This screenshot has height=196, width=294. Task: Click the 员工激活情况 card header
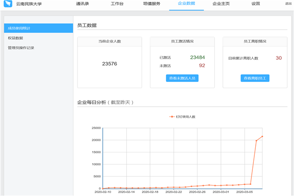click(x=182, y=42)
